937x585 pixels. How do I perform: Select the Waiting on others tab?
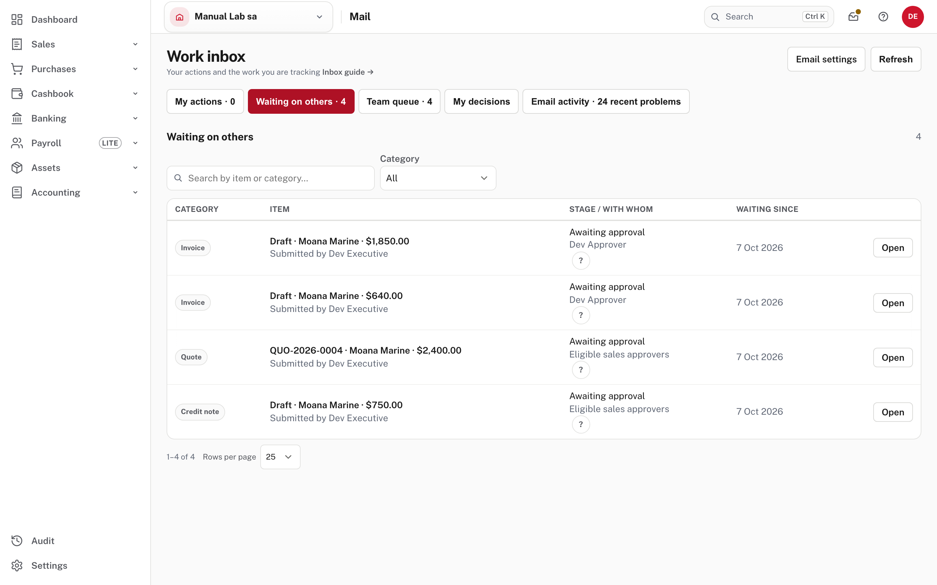coord(301,101)
